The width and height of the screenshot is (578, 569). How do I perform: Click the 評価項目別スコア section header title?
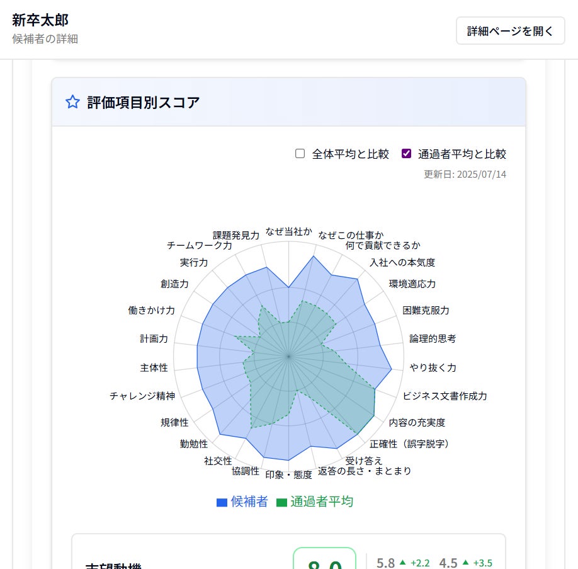point(144,103)
